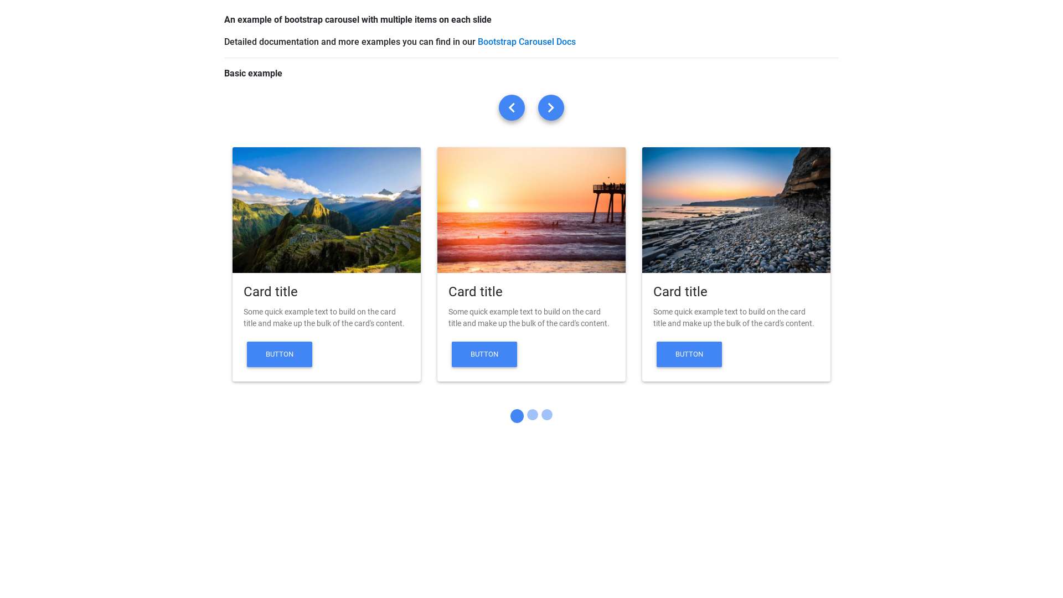The image size is (1063, 598).
Task: Click the bootstrap carousel example heading
Action: click(x=357, y=19)
